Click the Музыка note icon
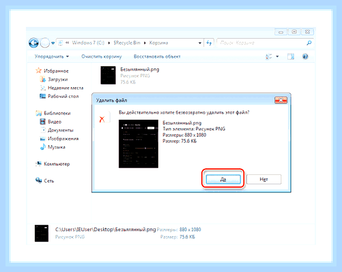The width and height of the screenshot is (342, 272). pyautogui.click(x=43, y=147)
